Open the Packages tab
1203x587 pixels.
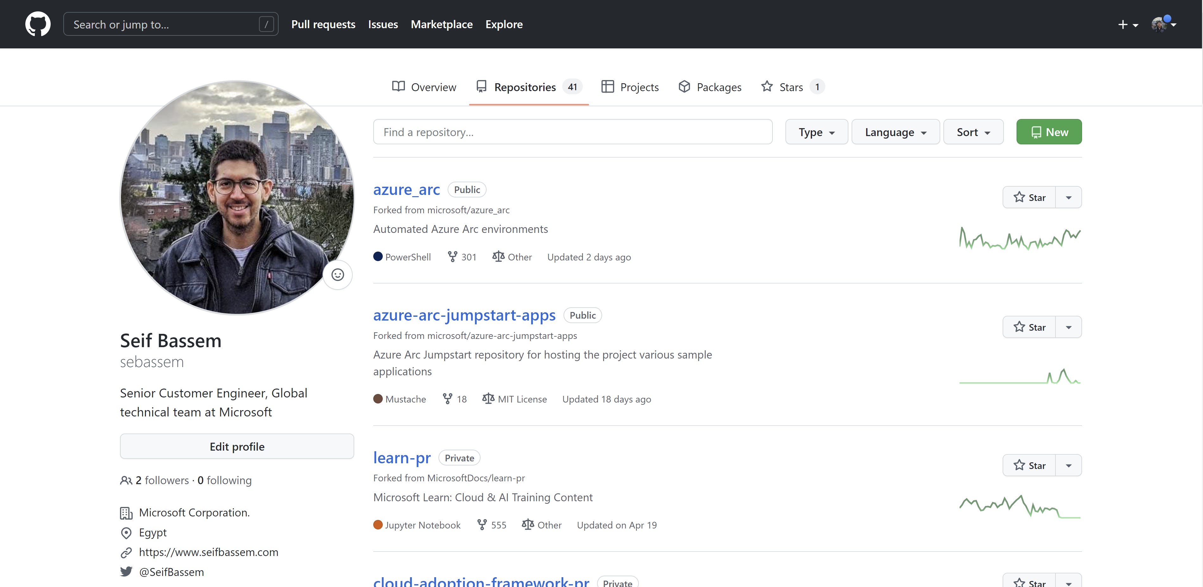click(x=710, y=87)
